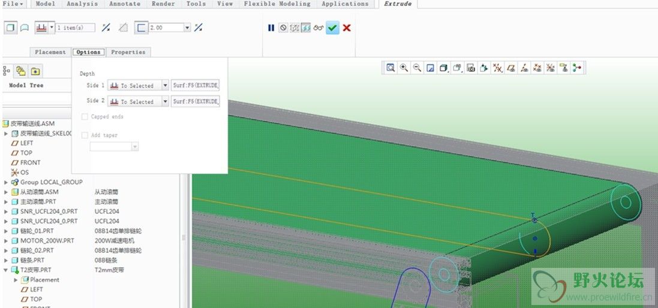Screen dimensions: 658x308
Task: Click Side 2 Surf:F5(EXTRUDE reference field
Action: point(196,101)
